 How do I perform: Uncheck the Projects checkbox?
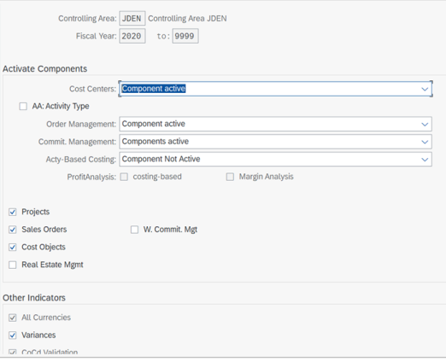pos(13,212)
